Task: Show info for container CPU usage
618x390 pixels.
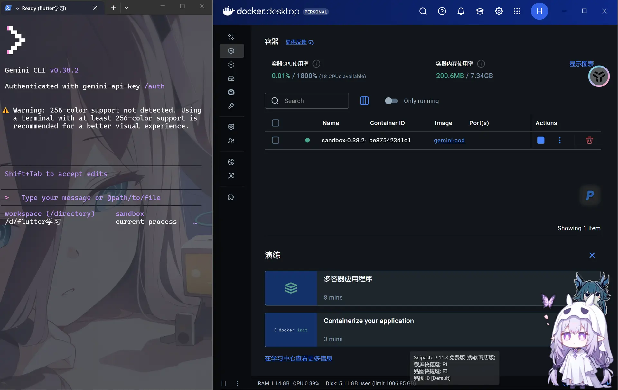Action: pyautogui.click(x=316, y=64)
